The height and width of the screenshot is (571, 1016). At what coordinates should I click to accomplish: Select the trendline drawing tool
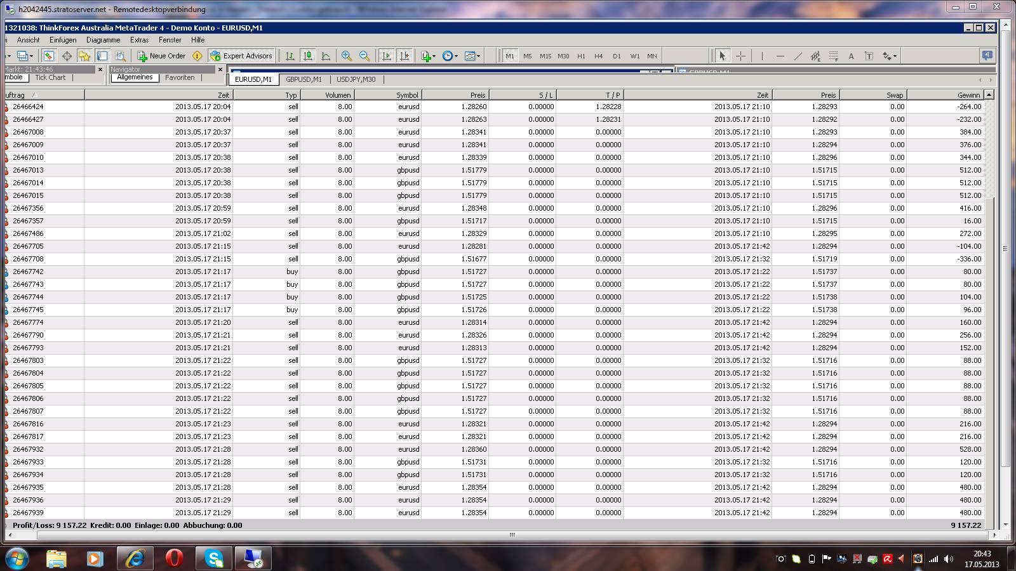click(x=798, y=56)
